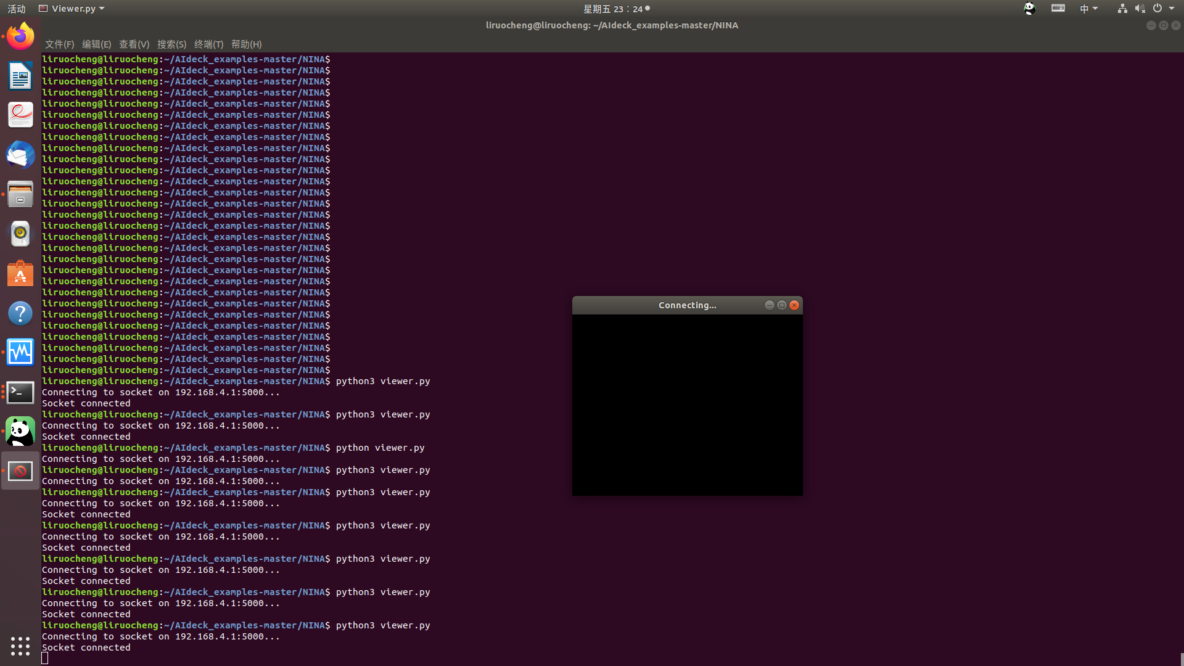Image resolution: width=1184 pixels, height=666 pixels.
Task: Open Thunderbird mail from dock
Action: click(x=20, y=155)
